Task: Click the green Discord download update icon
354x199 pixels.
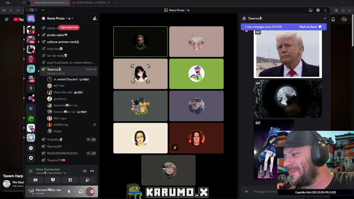Action: pyautogui.click(x=325, y=10)
